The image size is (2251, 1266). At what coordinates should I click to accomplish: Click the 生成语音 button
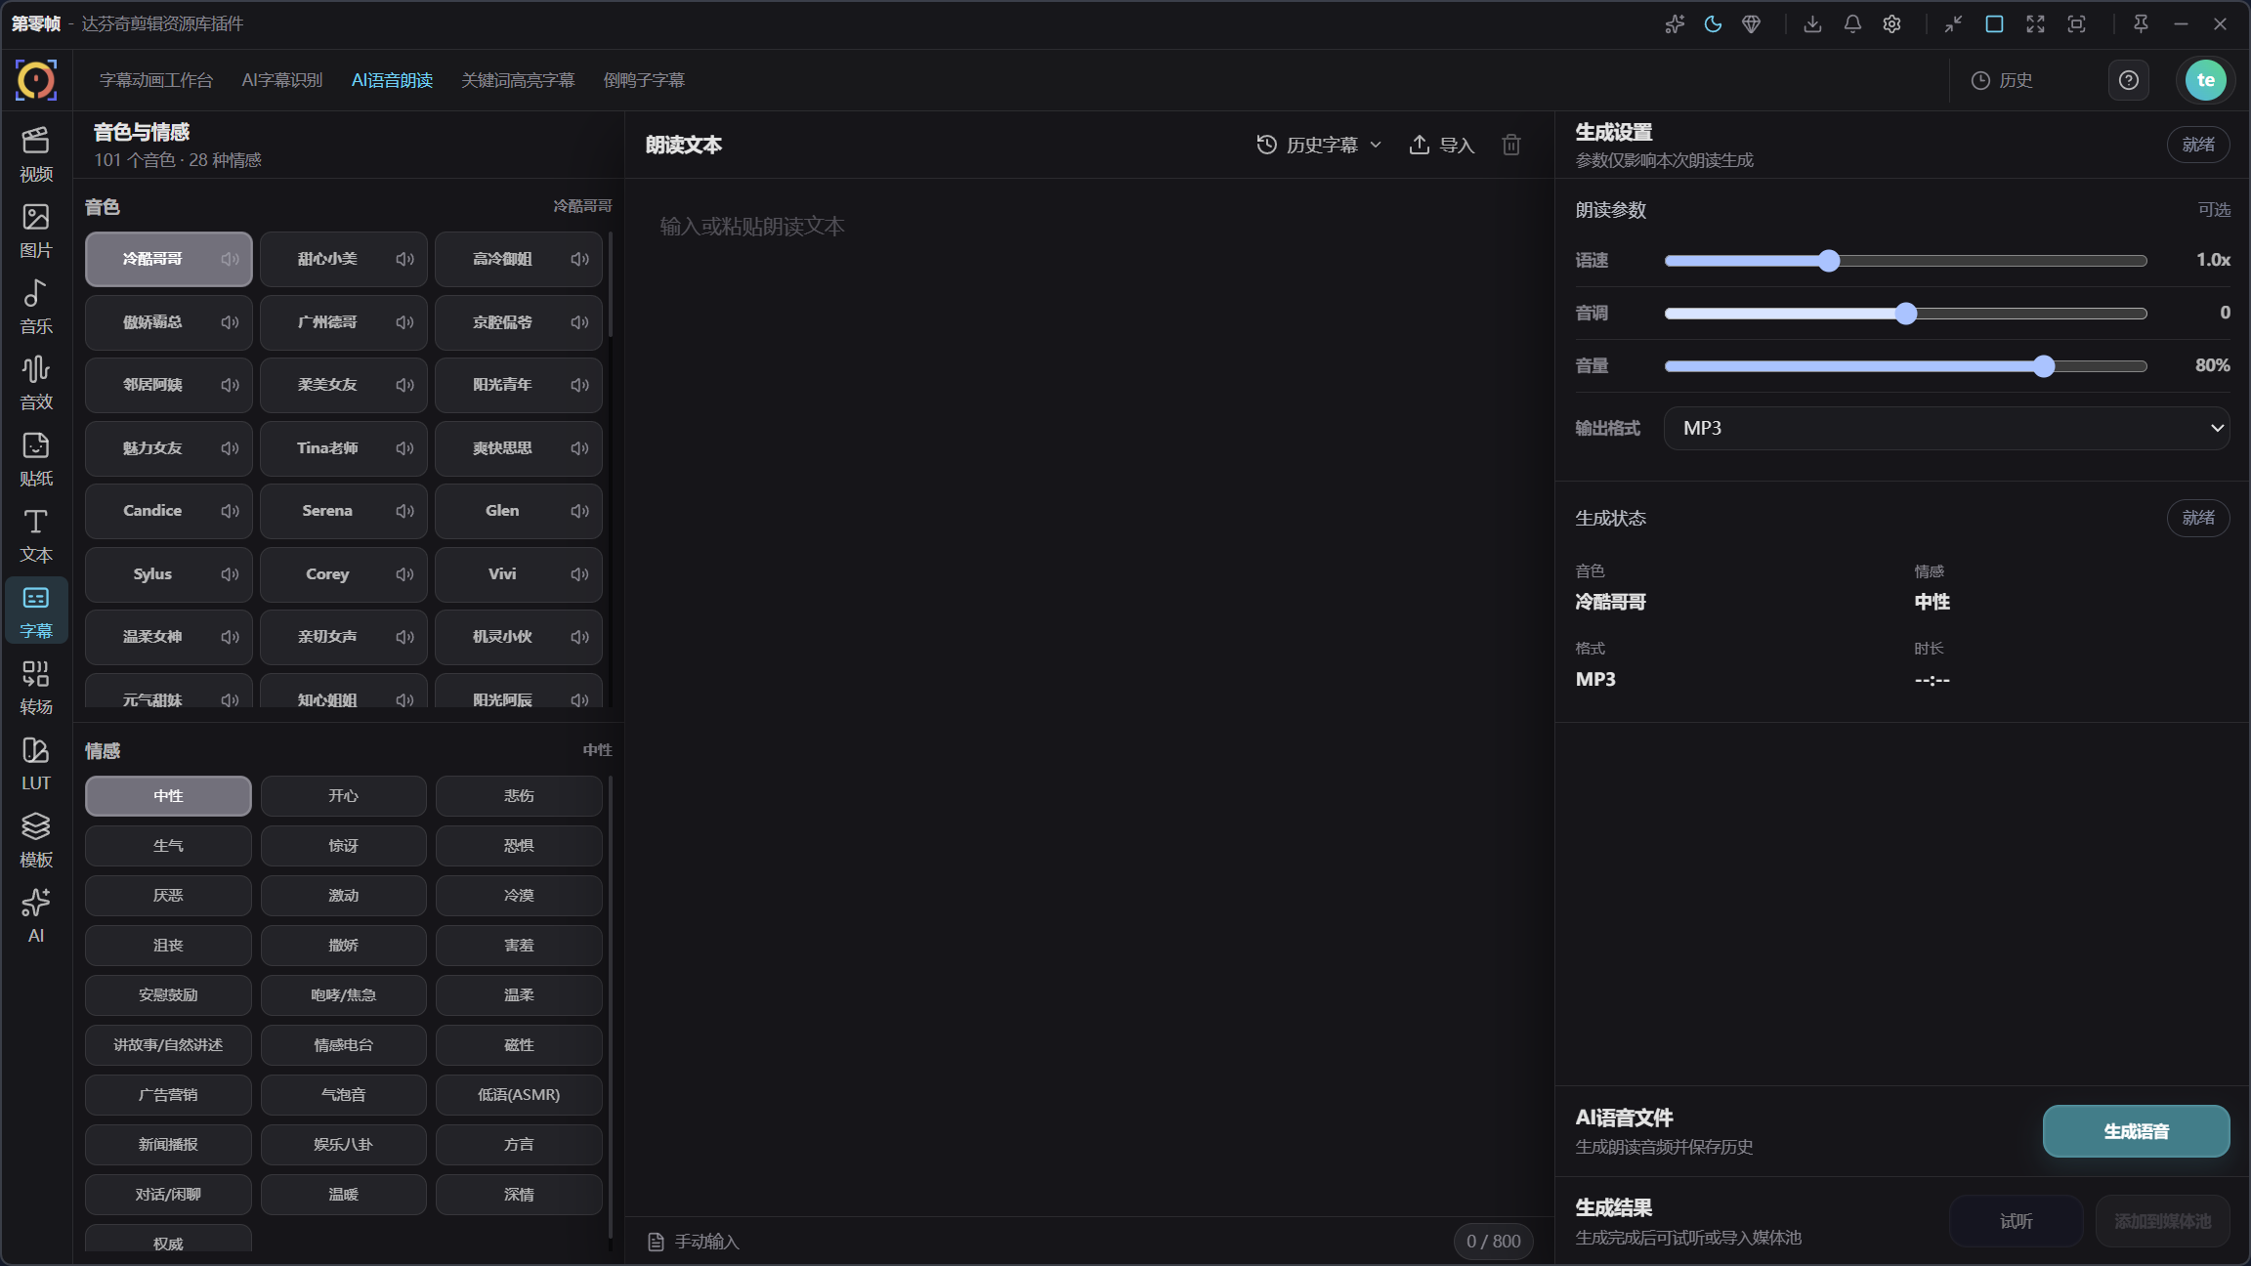(x=2136, y=1131)
